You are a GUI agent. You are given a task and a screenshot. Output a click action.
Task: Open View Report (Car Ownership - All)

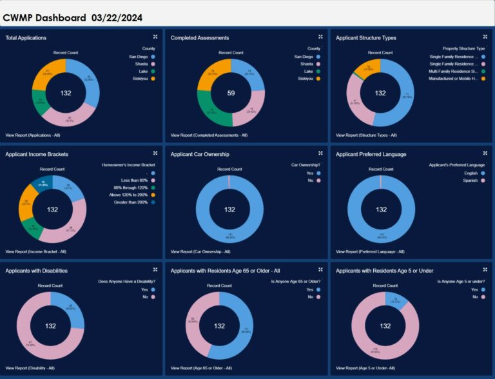click(x=200, y=251)
